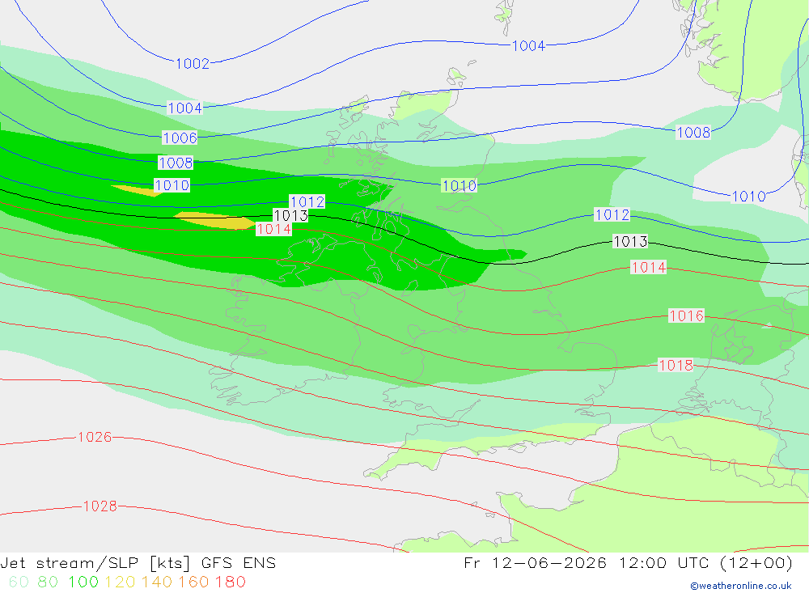Click the 160 kts legend value

193,582
